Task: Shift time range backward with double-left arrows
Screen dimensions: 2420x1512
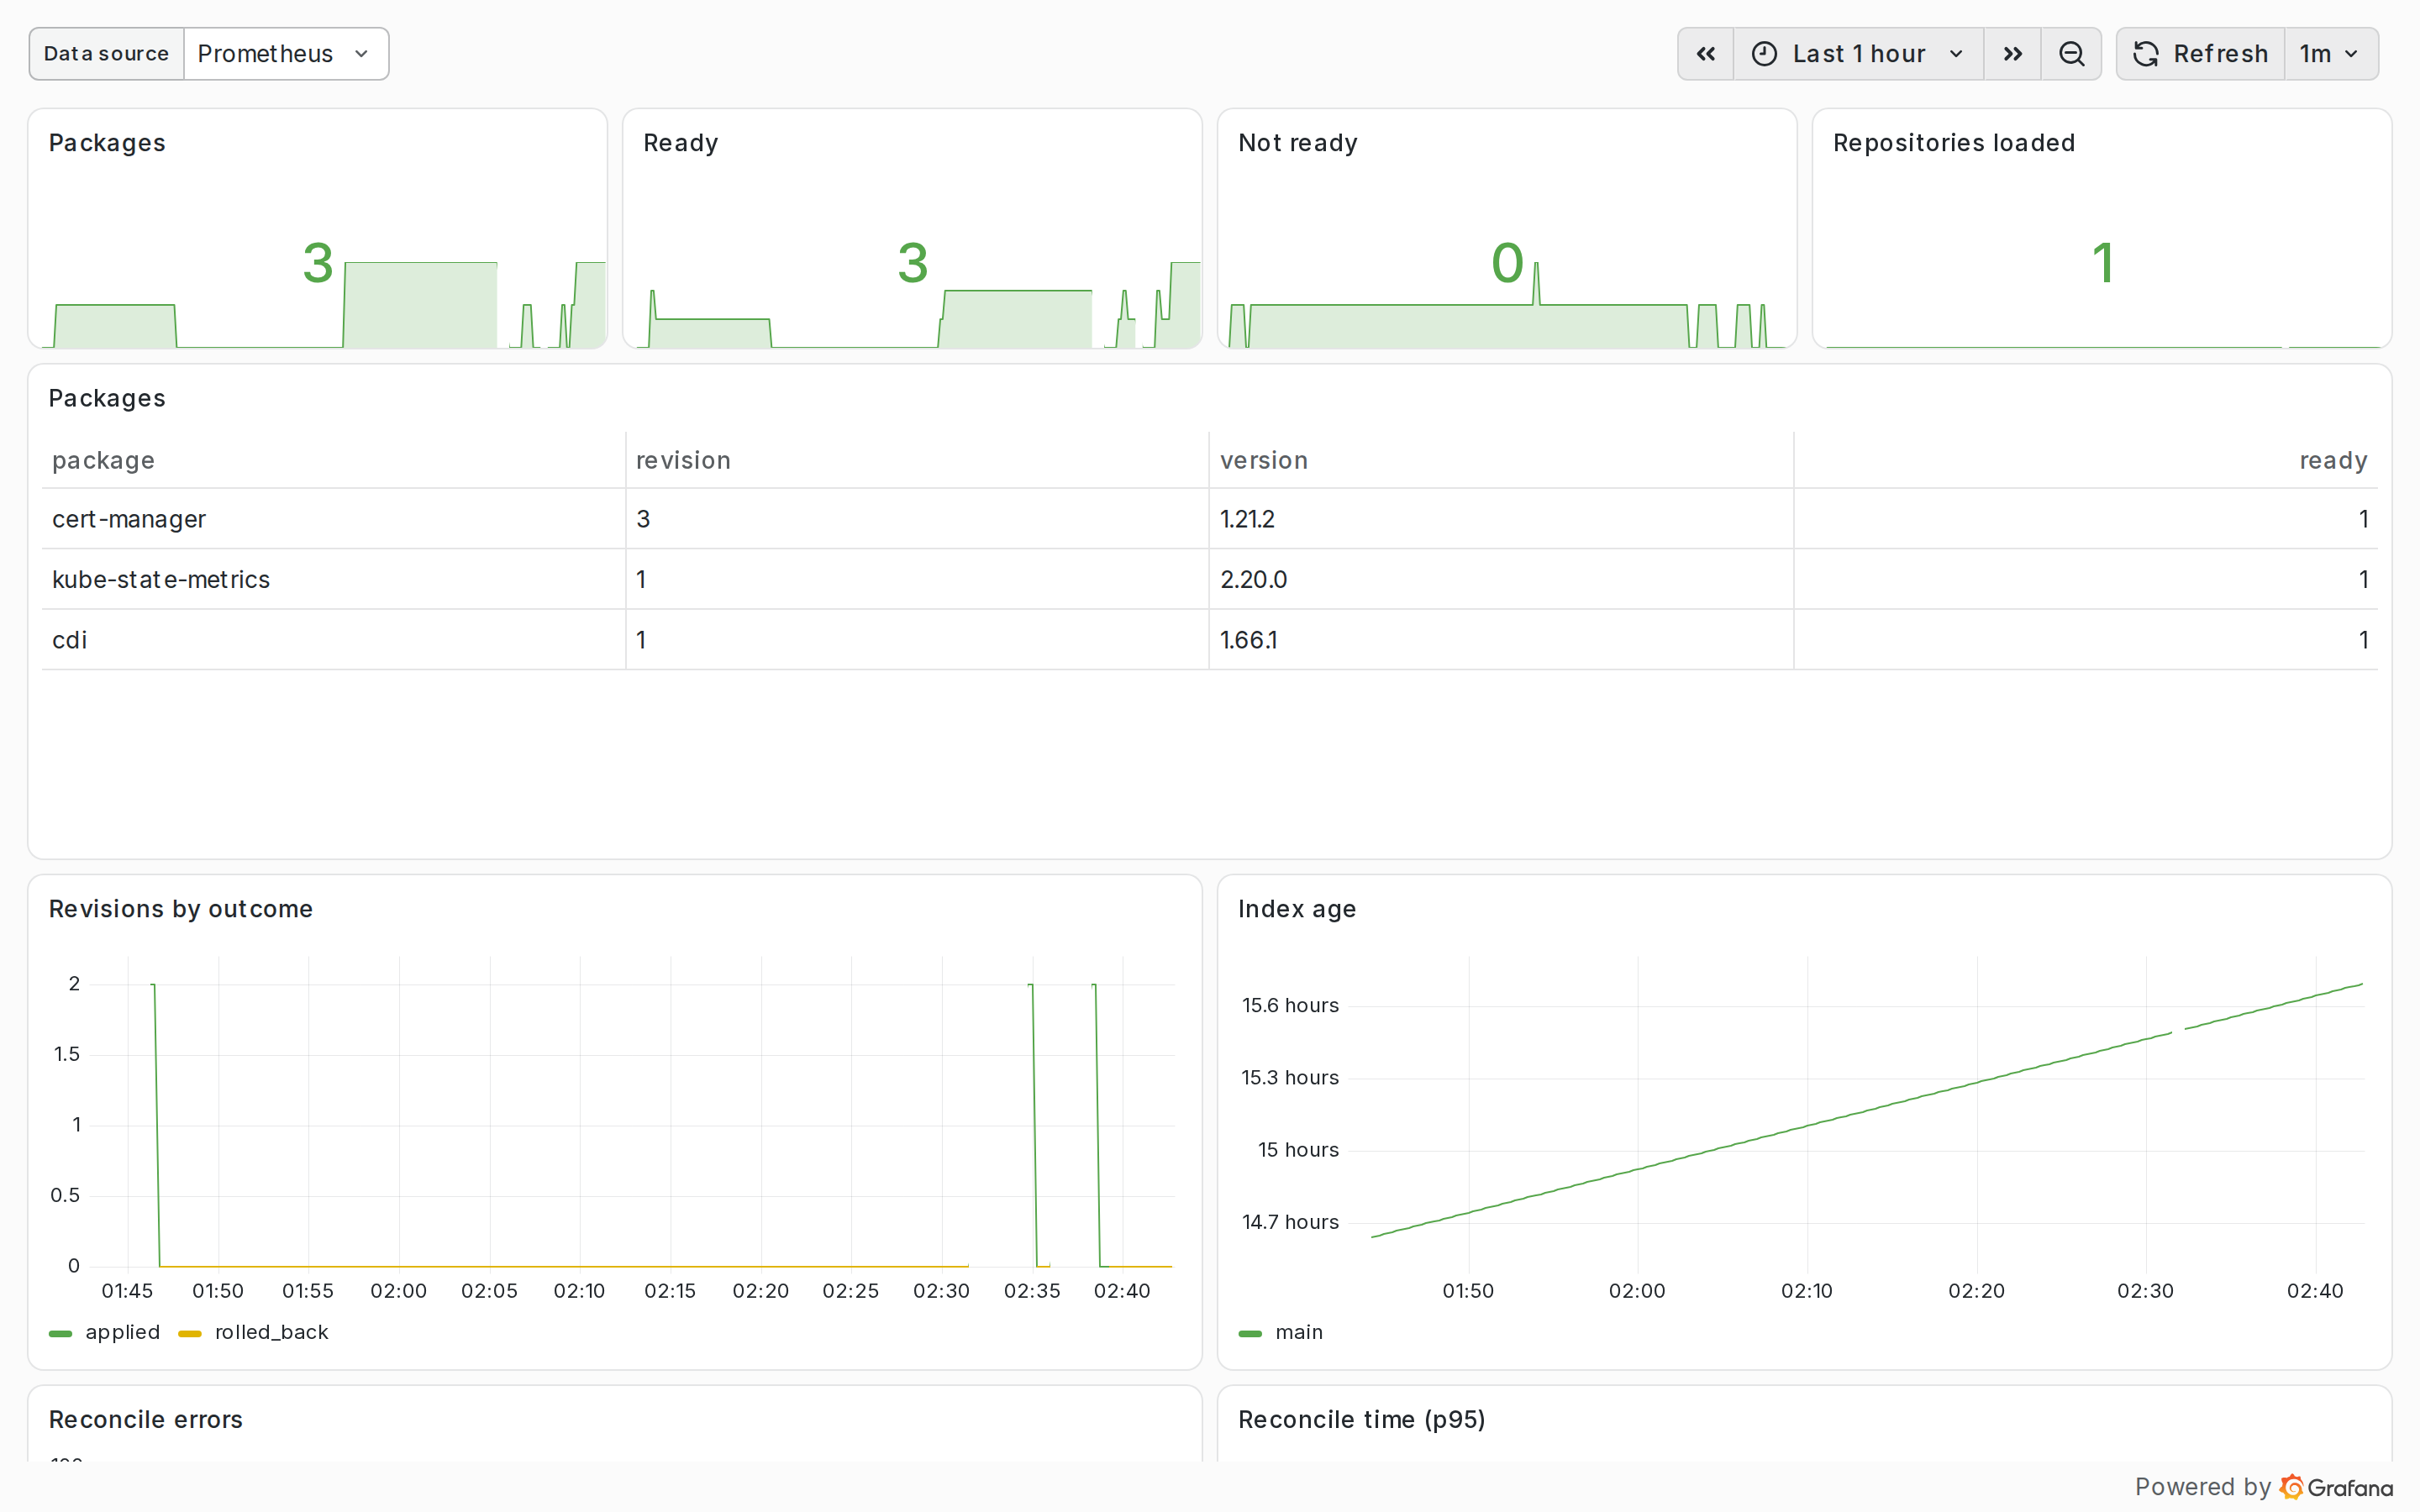Action: point(1706,54)
